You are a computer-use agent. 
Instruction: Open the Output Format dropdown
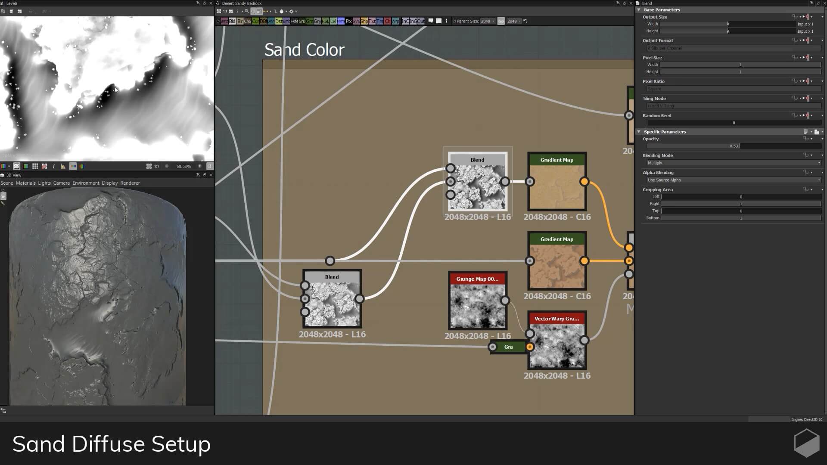(734, 48)
